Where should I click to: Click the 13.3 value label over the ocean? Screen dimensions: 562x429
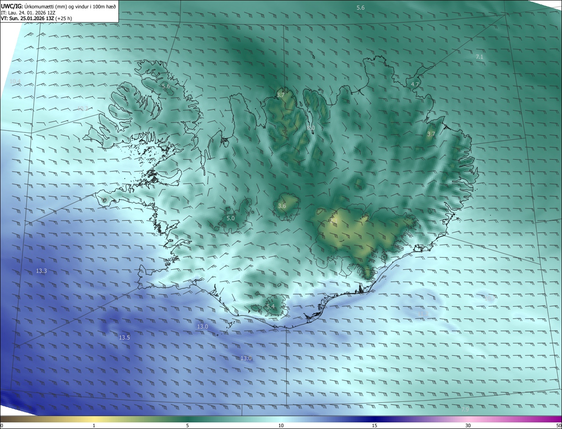click(x=41, y=271)
